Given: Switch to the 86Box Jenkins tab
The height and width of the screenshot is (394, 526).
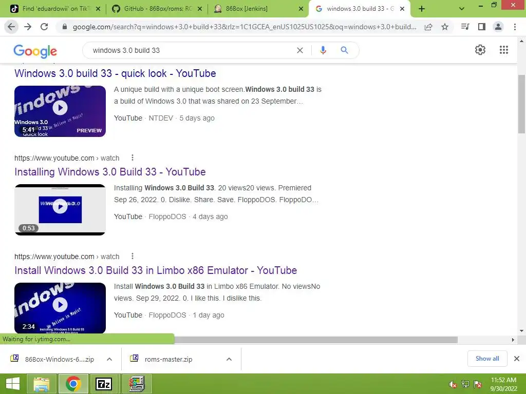Looking at the screenshot, I should pyautogui.click(x=258, y=9).
